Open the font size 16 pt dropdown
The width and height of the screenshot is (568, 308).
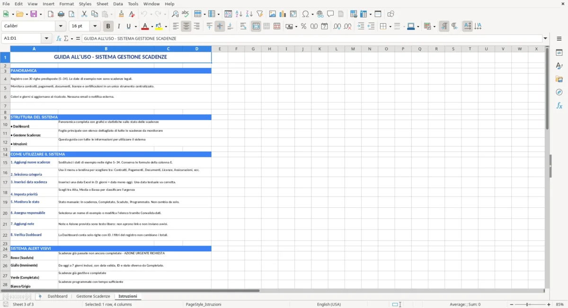tap(95, 26)
